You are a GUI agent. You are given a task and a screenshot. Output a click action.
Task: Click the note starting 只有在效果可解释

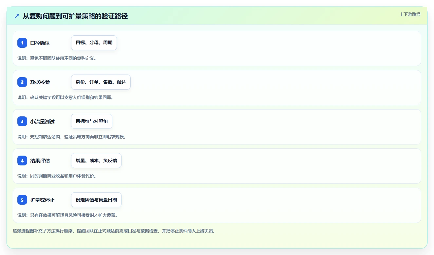67,215
